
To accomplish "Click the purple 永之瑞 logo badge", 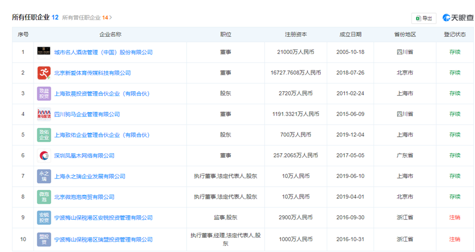I will pos(44,176).
